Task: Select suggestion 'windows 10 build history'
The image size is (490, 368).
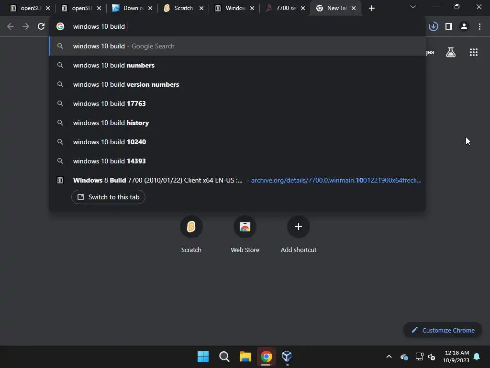Action: [237, 123]
